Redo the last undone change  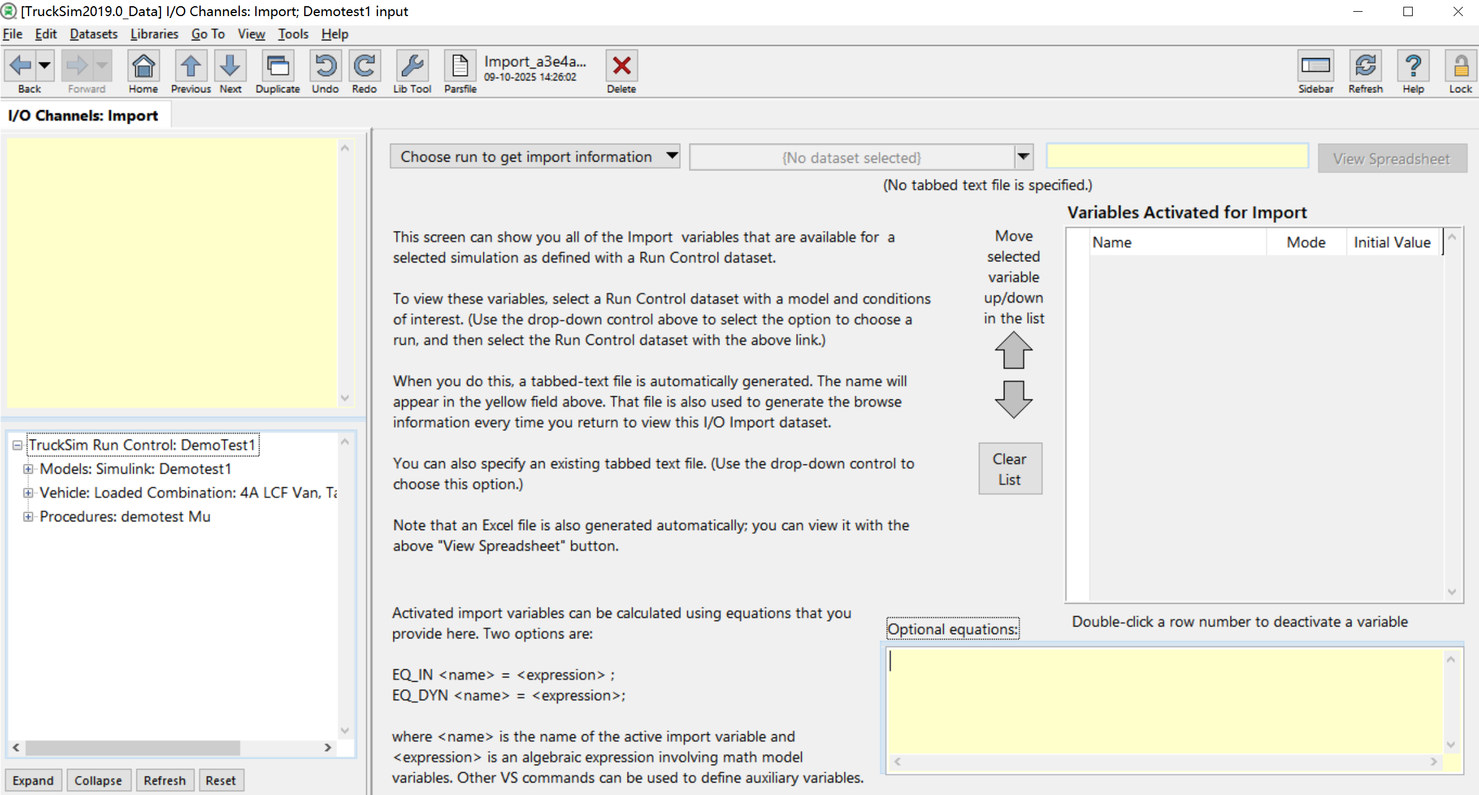pyautogui.click(x=364, y=66)
